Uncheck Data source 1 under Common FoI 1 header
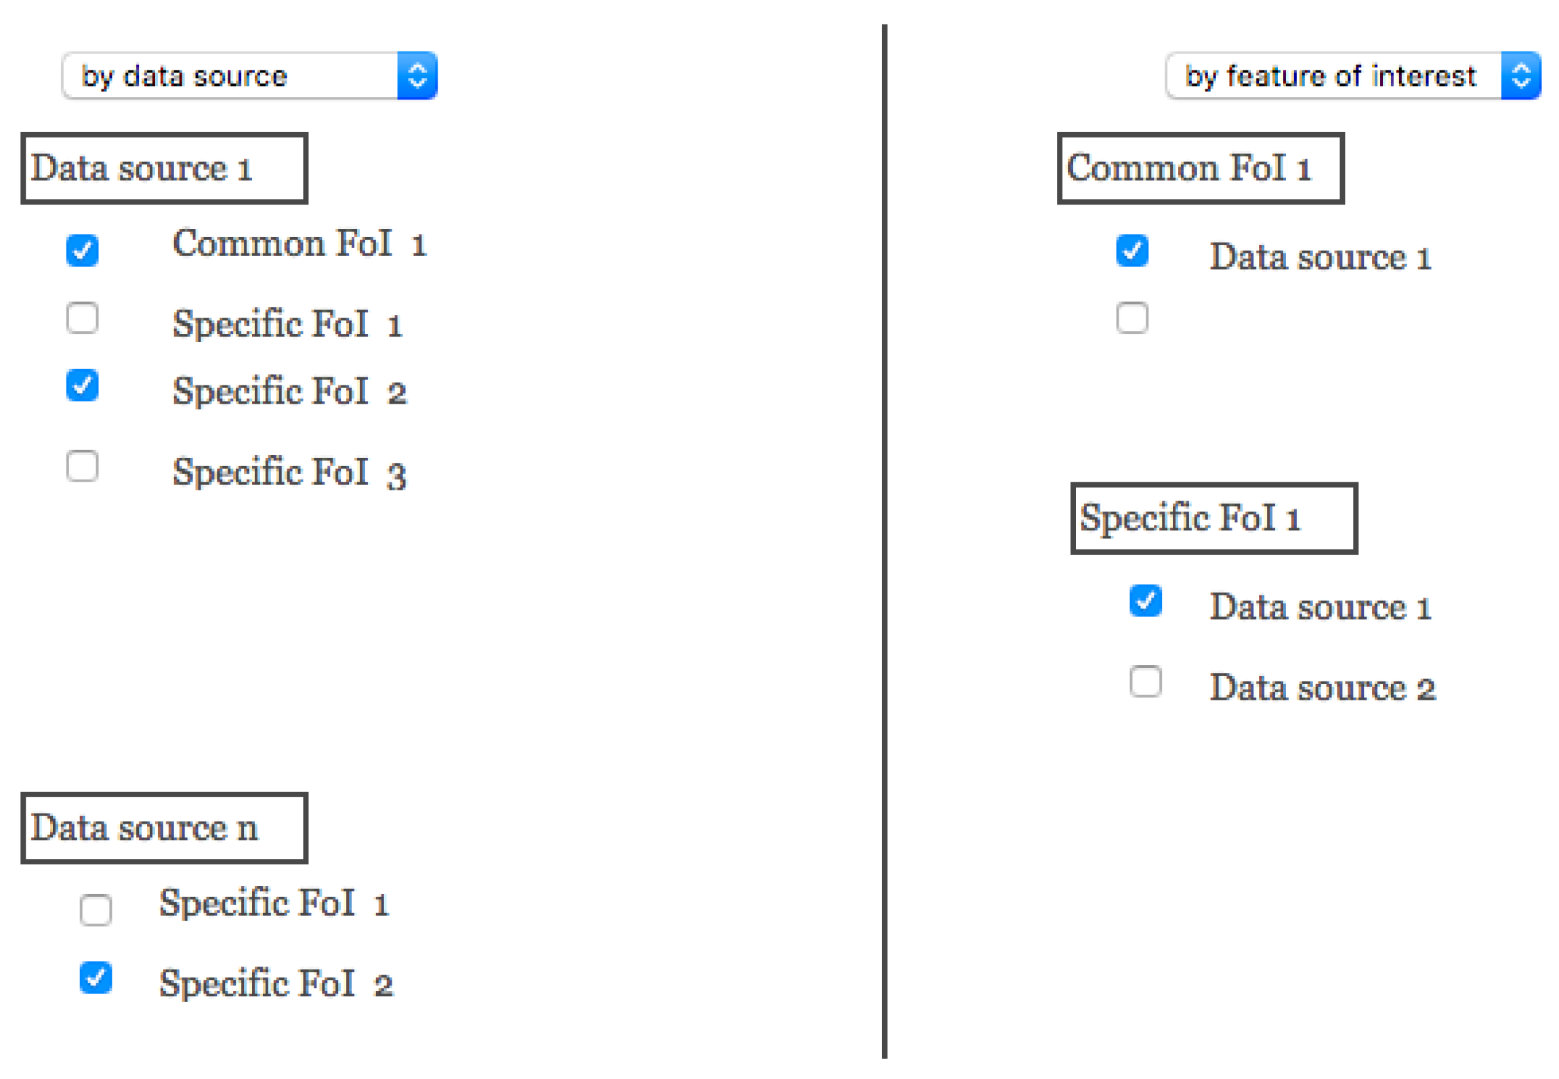 pos(1132,251)
